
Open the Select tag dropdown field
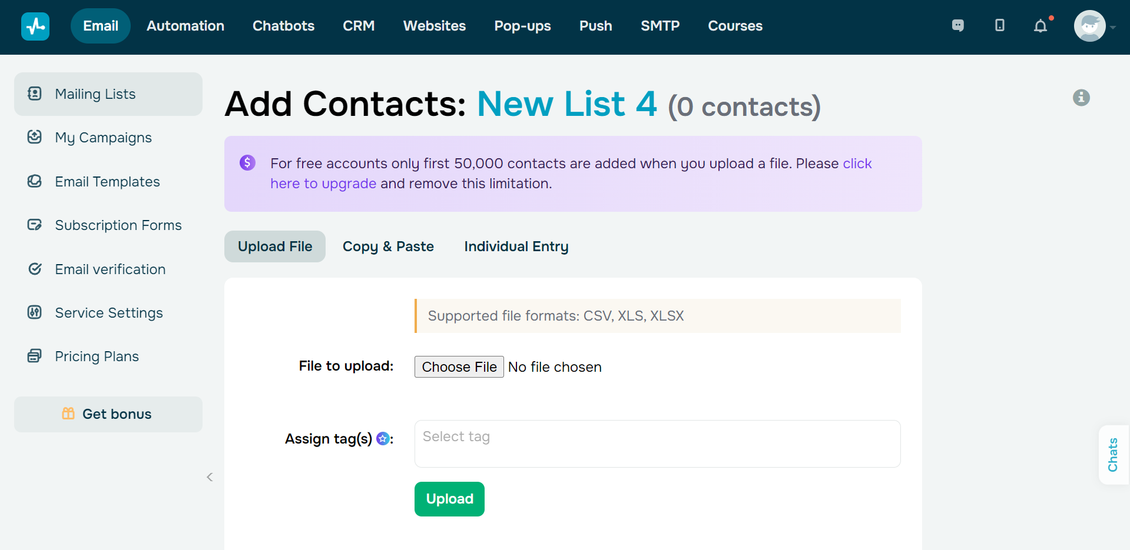(657, 444)
